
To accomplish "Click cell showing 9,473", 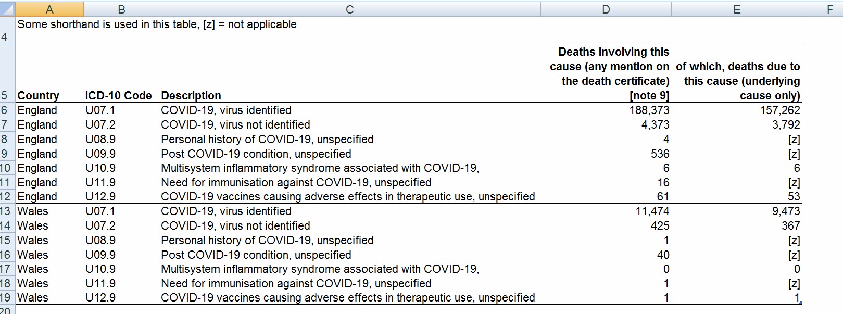I will click(737, 211).
